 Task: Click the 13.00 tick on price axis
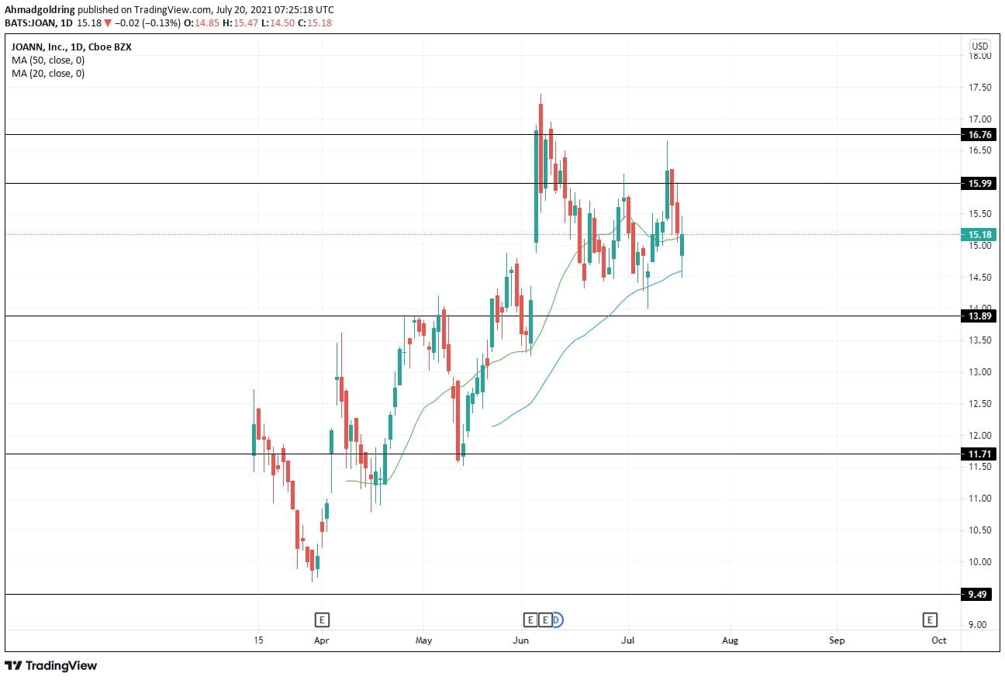pyautogui.click(x=980, y=372)
